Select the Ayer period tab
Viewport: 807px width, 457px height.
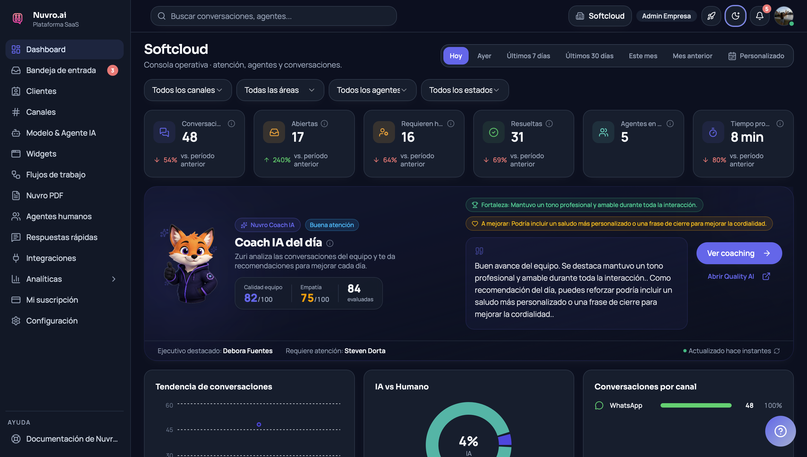click(484, 56)
